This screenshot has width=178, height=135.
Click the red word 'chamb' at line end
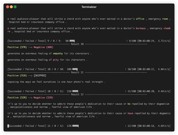[167, 28]
